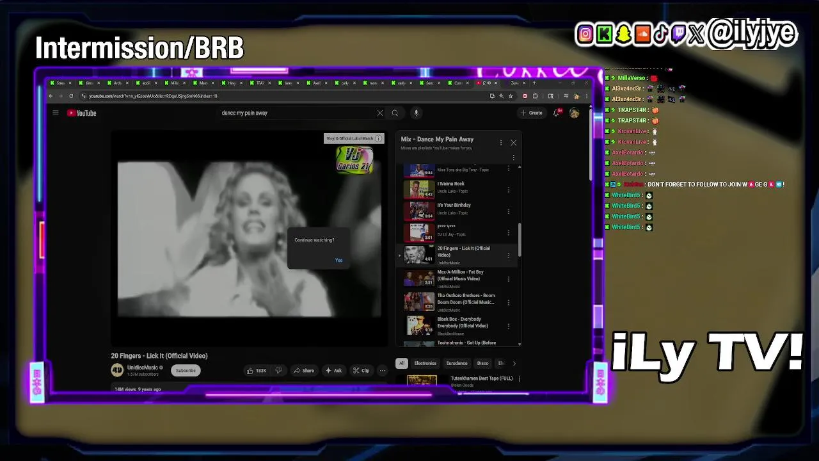Select the 'Disco' filter chip

[483, 363]
